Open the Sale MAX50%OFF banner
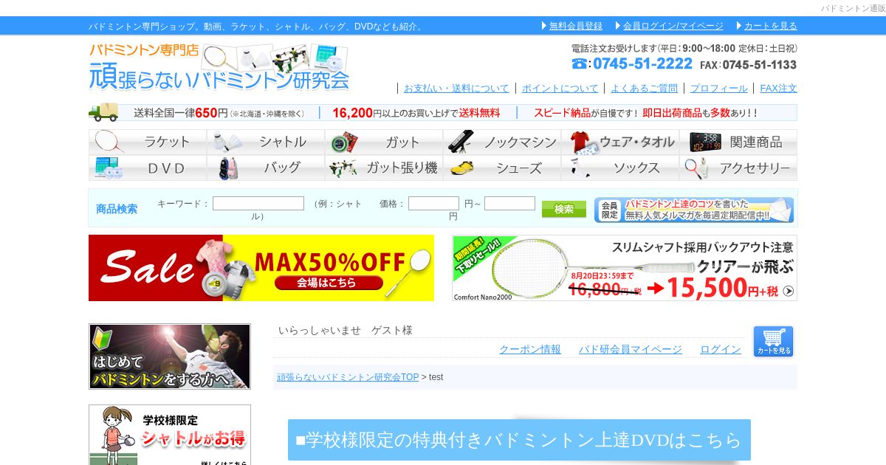The image size is (886, 465). pos(261,268)
